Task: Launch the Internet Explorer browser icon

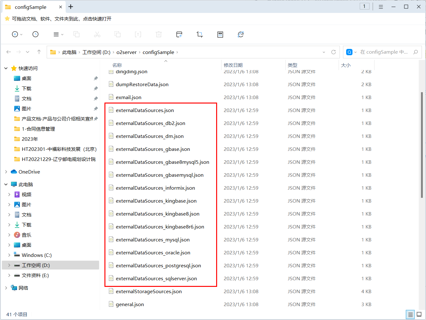Action: (241, 34)
